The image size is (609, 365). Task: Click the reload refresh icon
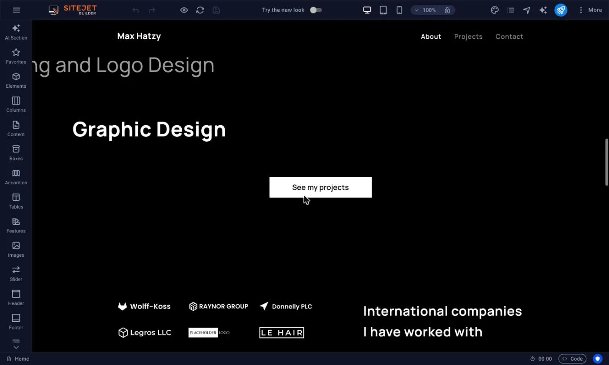200,10
